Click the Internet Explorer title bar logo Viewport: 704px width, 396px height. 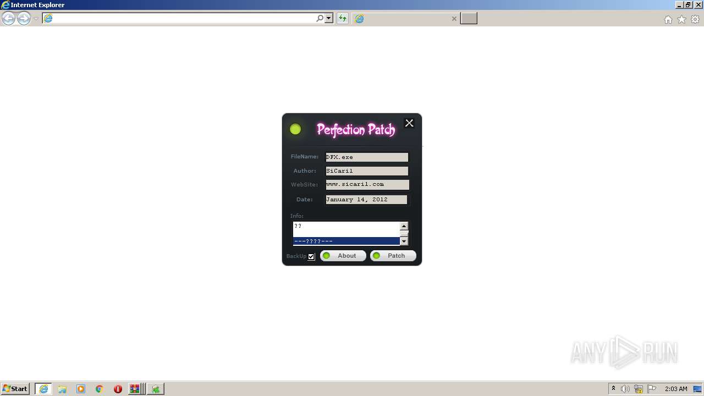pos(5,5)
